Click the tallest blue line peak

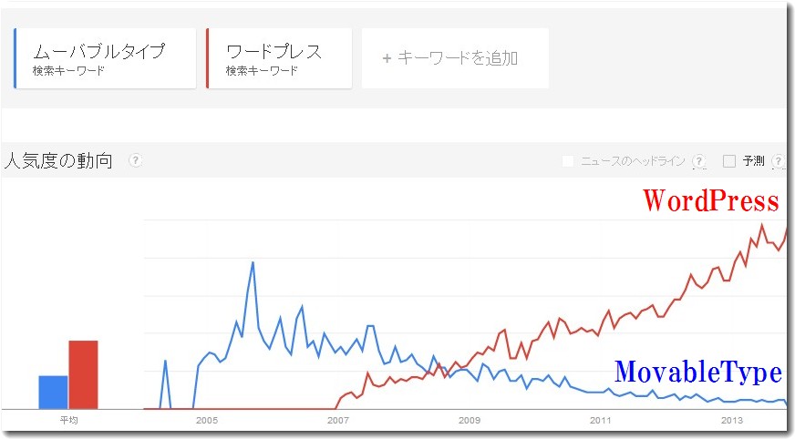253,263
